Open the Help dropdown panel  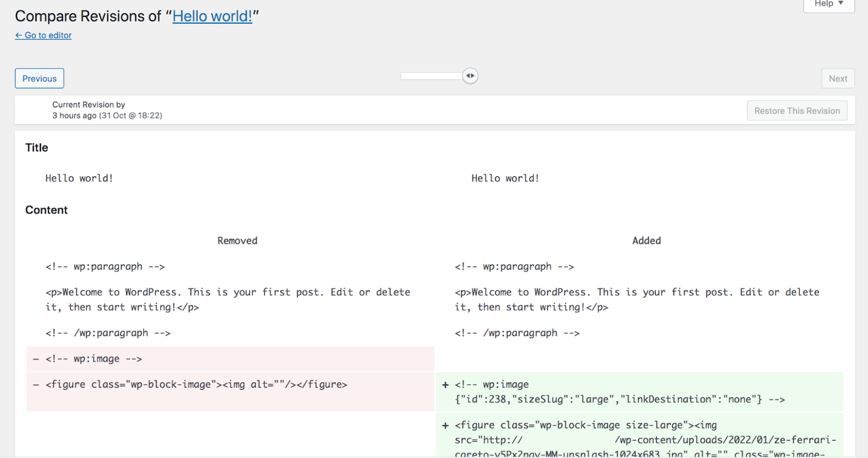pyautogui.click(x=828, y=4)
